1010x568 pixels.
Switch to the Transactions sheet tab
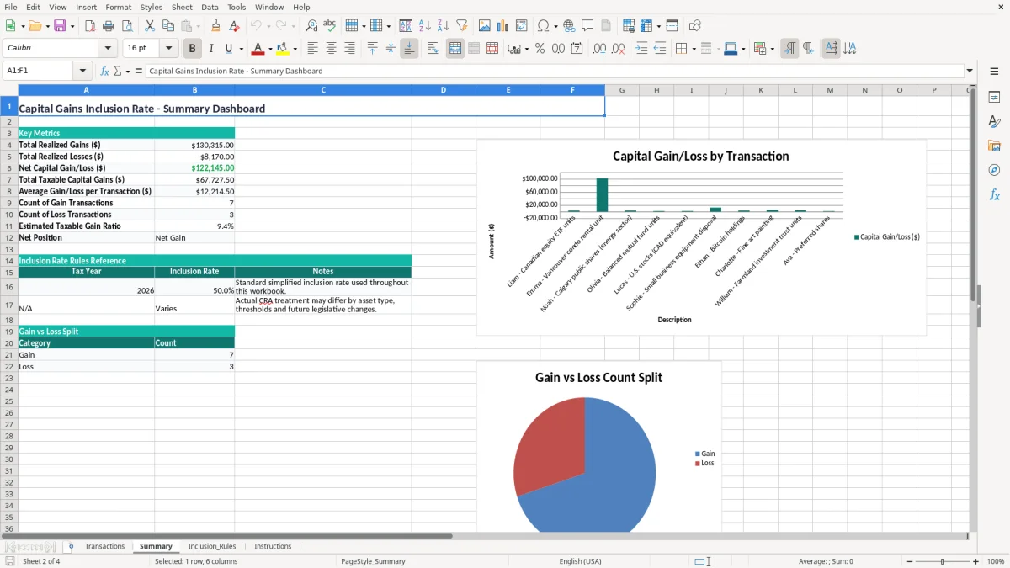click(x=104, y=546)
